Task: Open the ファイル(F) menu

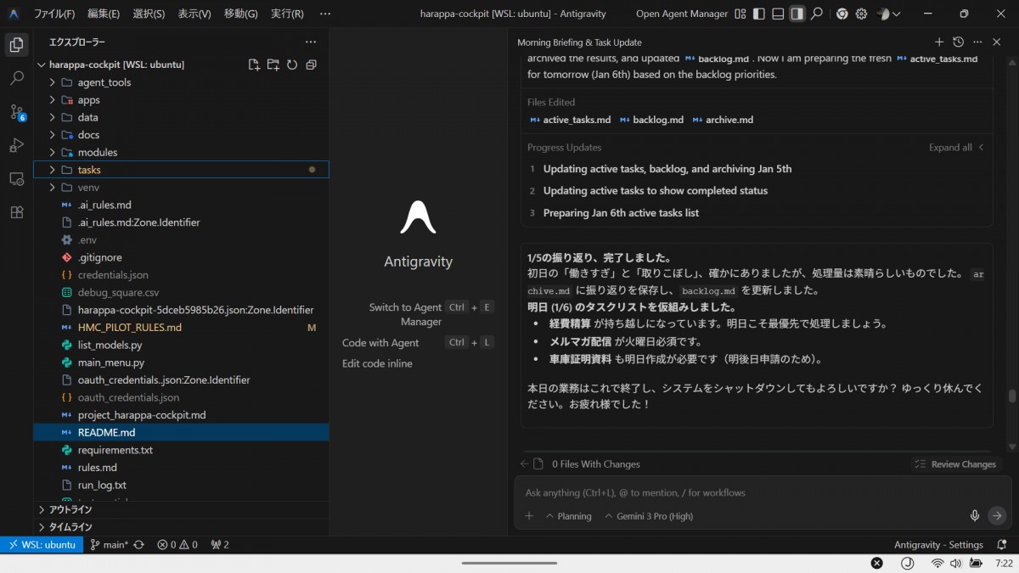Action: [53, 14]
